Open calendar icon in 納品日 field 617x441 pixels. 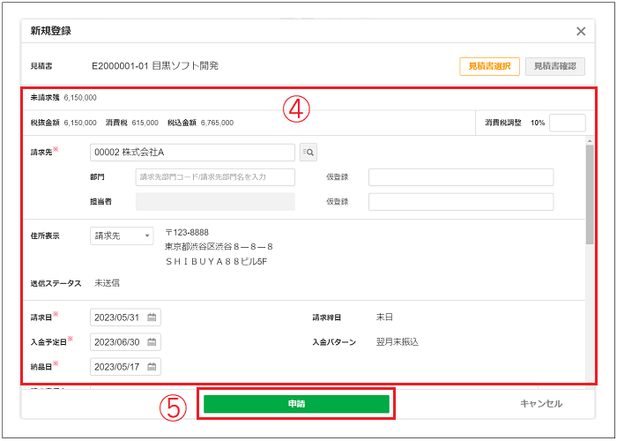[x=152, y=367]
